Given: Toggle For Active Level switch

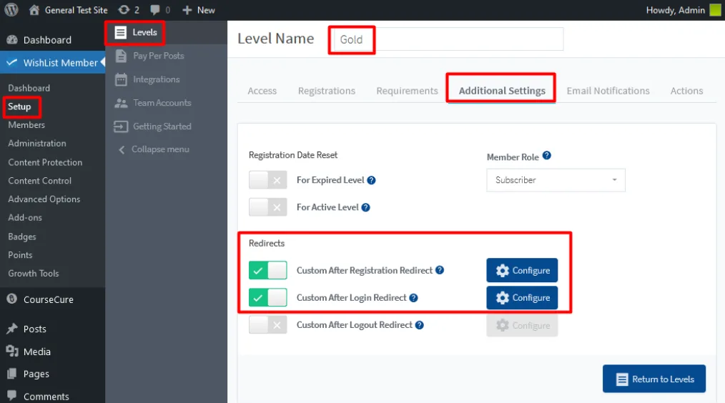Looking at the screenshot, I should point(267,207).
